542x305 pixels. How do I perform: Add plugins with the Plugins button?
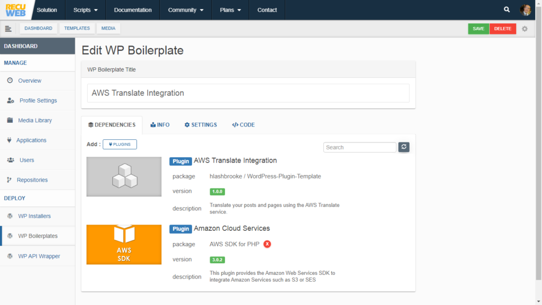tap(120, 144)
